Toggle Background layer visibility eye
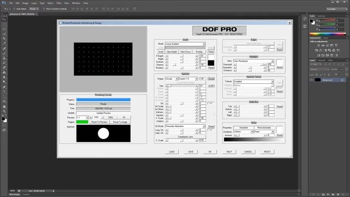This screenshot has width=350, height=197. 312,80
